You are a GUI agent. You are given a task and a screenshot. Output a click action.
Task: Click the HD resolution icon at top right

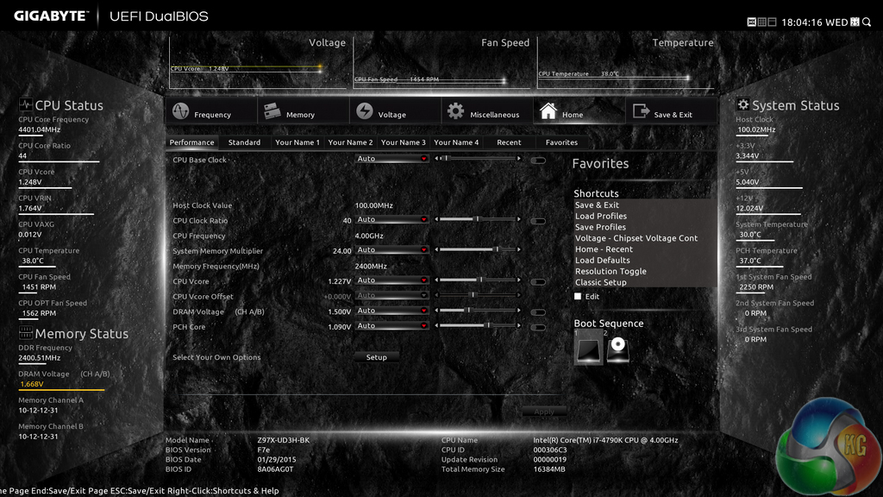751,22
